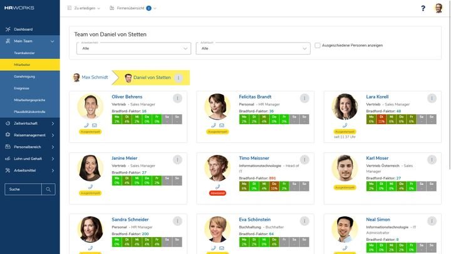This screenshot has width=451, height=254.
Task: Open Ereignisse in sidebar
Action: (x=21, y=88)
